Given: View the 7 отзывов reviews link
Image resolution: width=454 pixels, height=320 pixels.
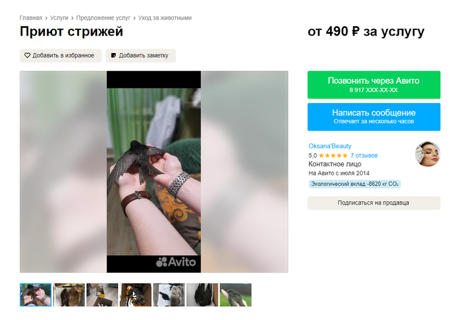Looking at the screenshot, I should 364,156.
